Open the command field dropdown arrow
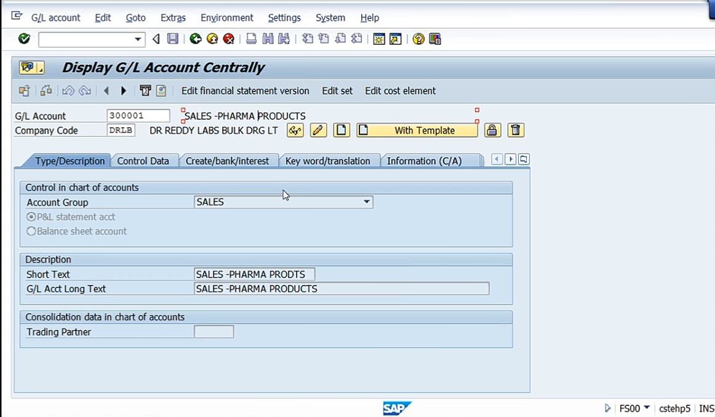The image size is (715, 417). (138, 39)
